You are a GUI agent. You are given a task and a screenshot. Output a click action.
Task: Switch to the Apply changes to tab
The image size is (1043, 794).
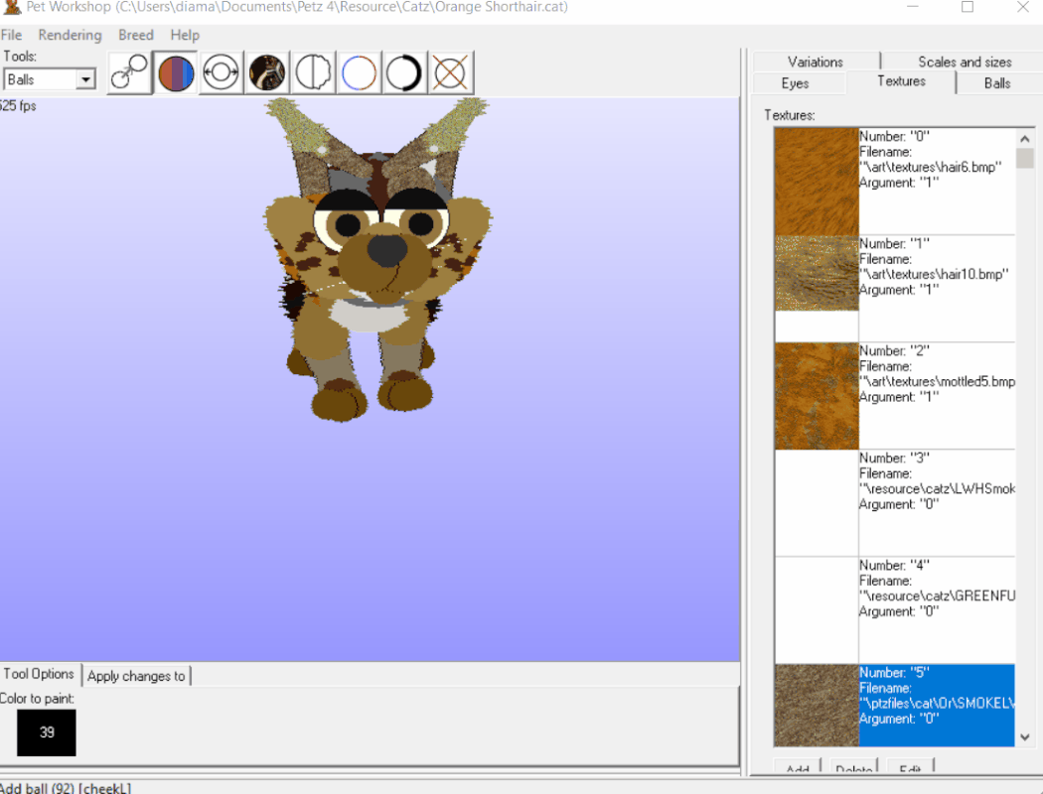(136, 676)
